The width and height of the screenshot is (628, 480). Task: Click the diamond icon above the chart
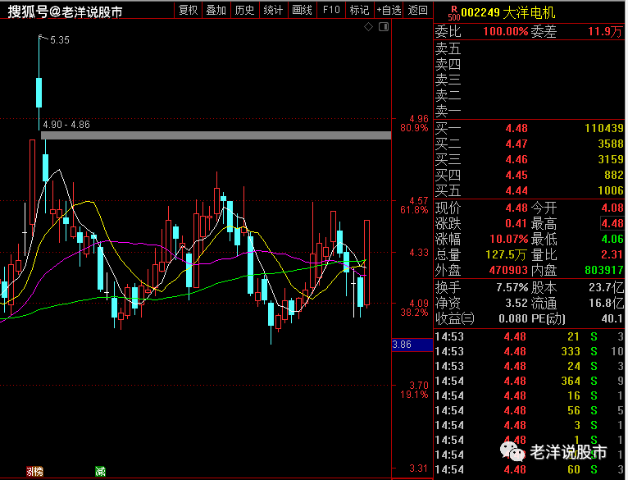[369, 27]
